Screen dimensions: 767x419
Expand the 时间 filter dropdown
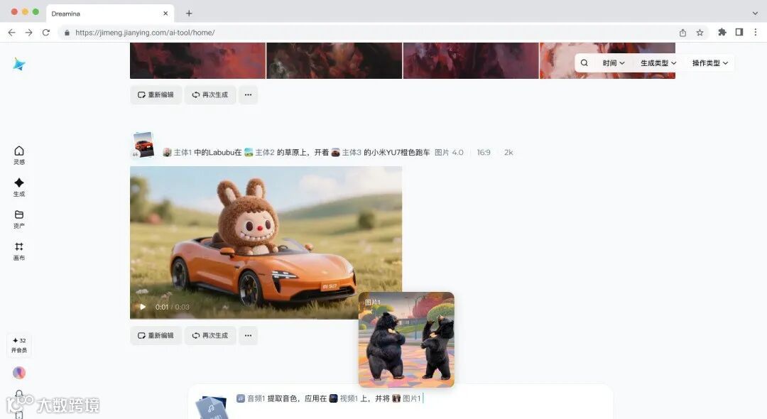(x=614, y=63)
